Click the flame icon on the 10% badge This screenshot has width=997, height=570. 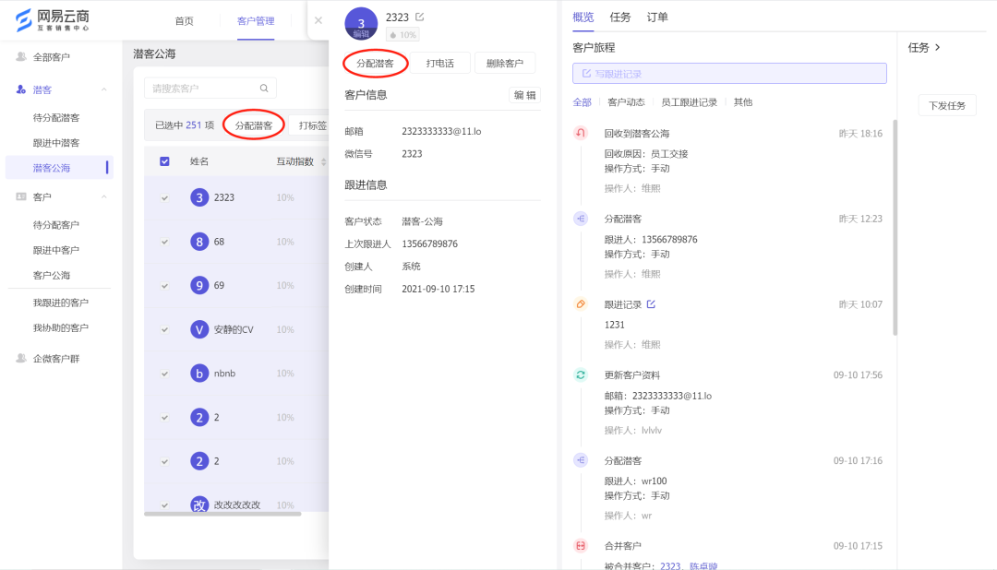(391, 34)
